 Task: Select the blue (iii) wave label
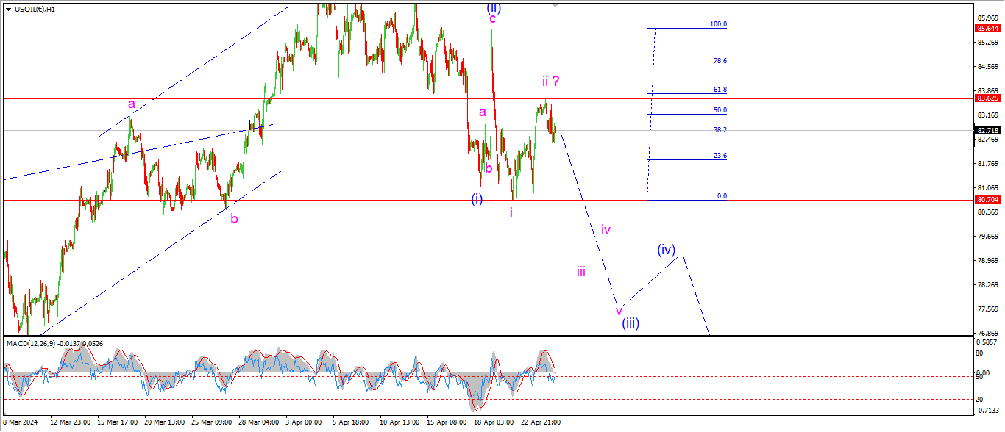click(x=630, y=323)
